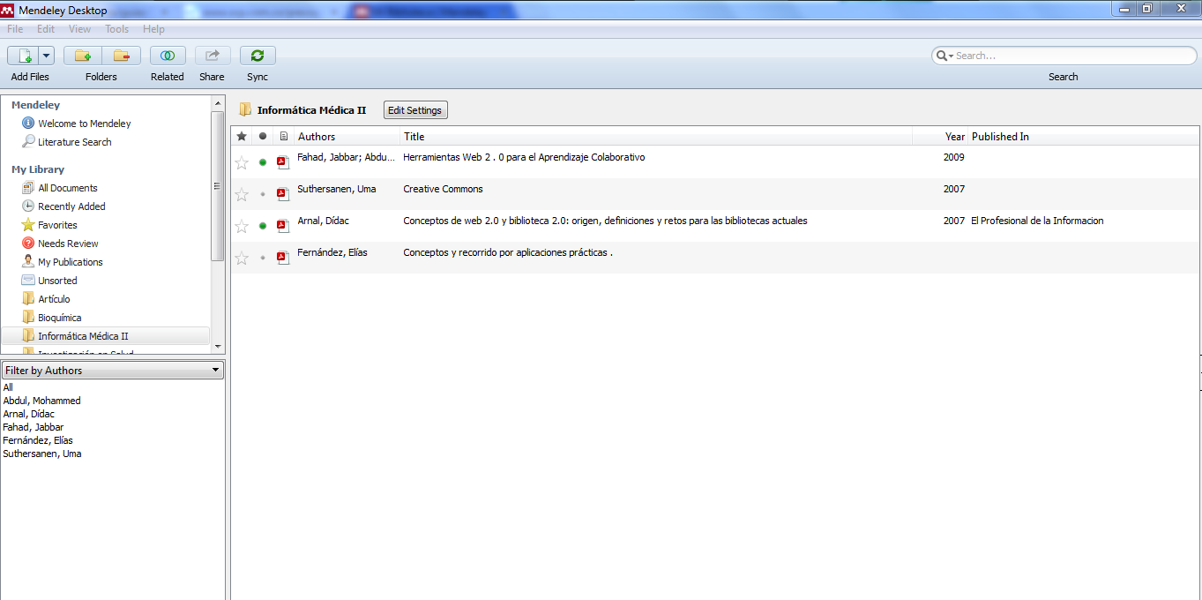
Task: Select Recently Added in the sidebar
Action: (x=71, y=206)
